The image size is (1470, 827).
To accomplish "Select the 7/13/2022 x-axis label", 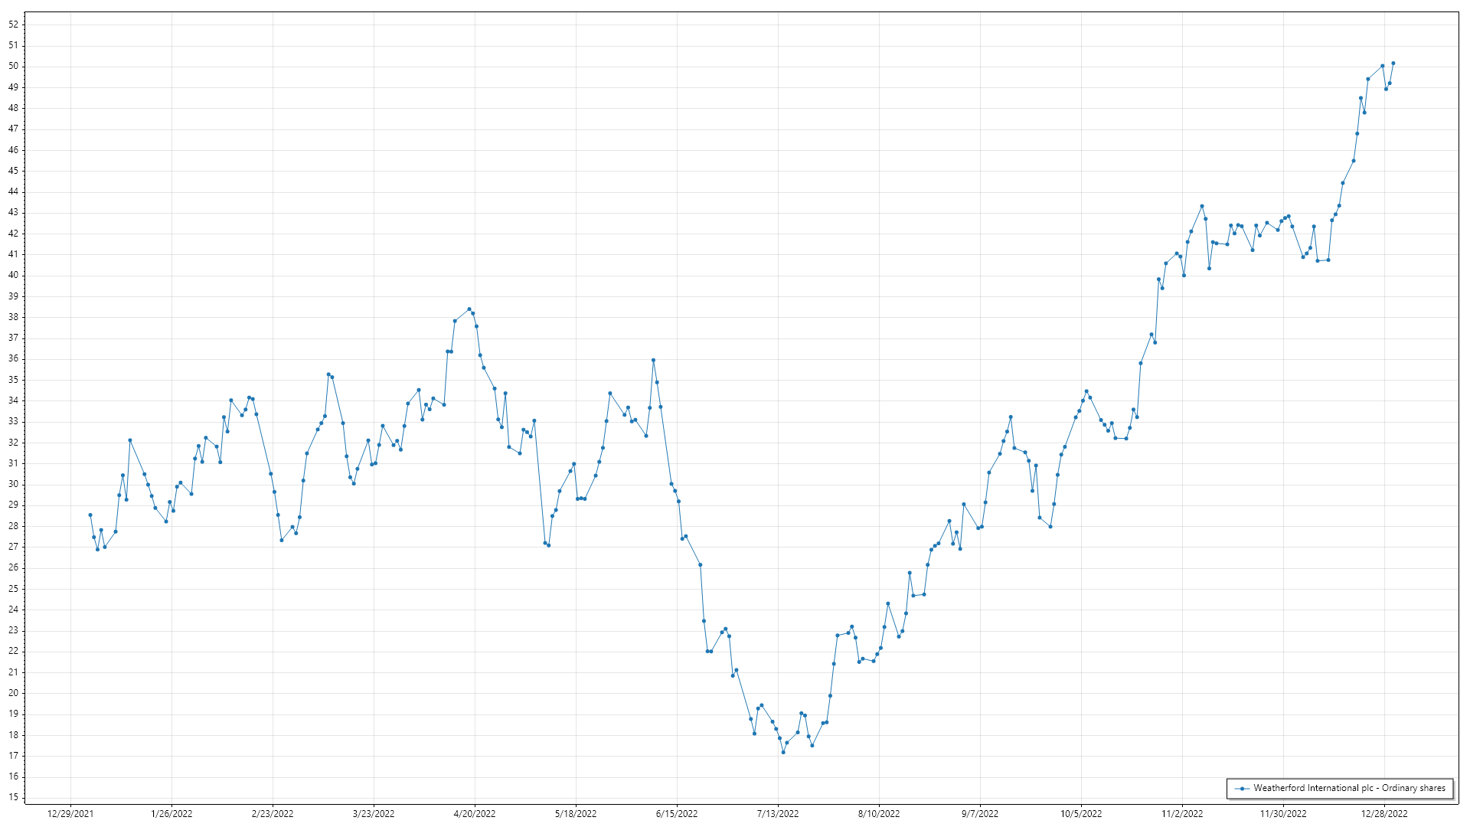I will coord(778,814).
